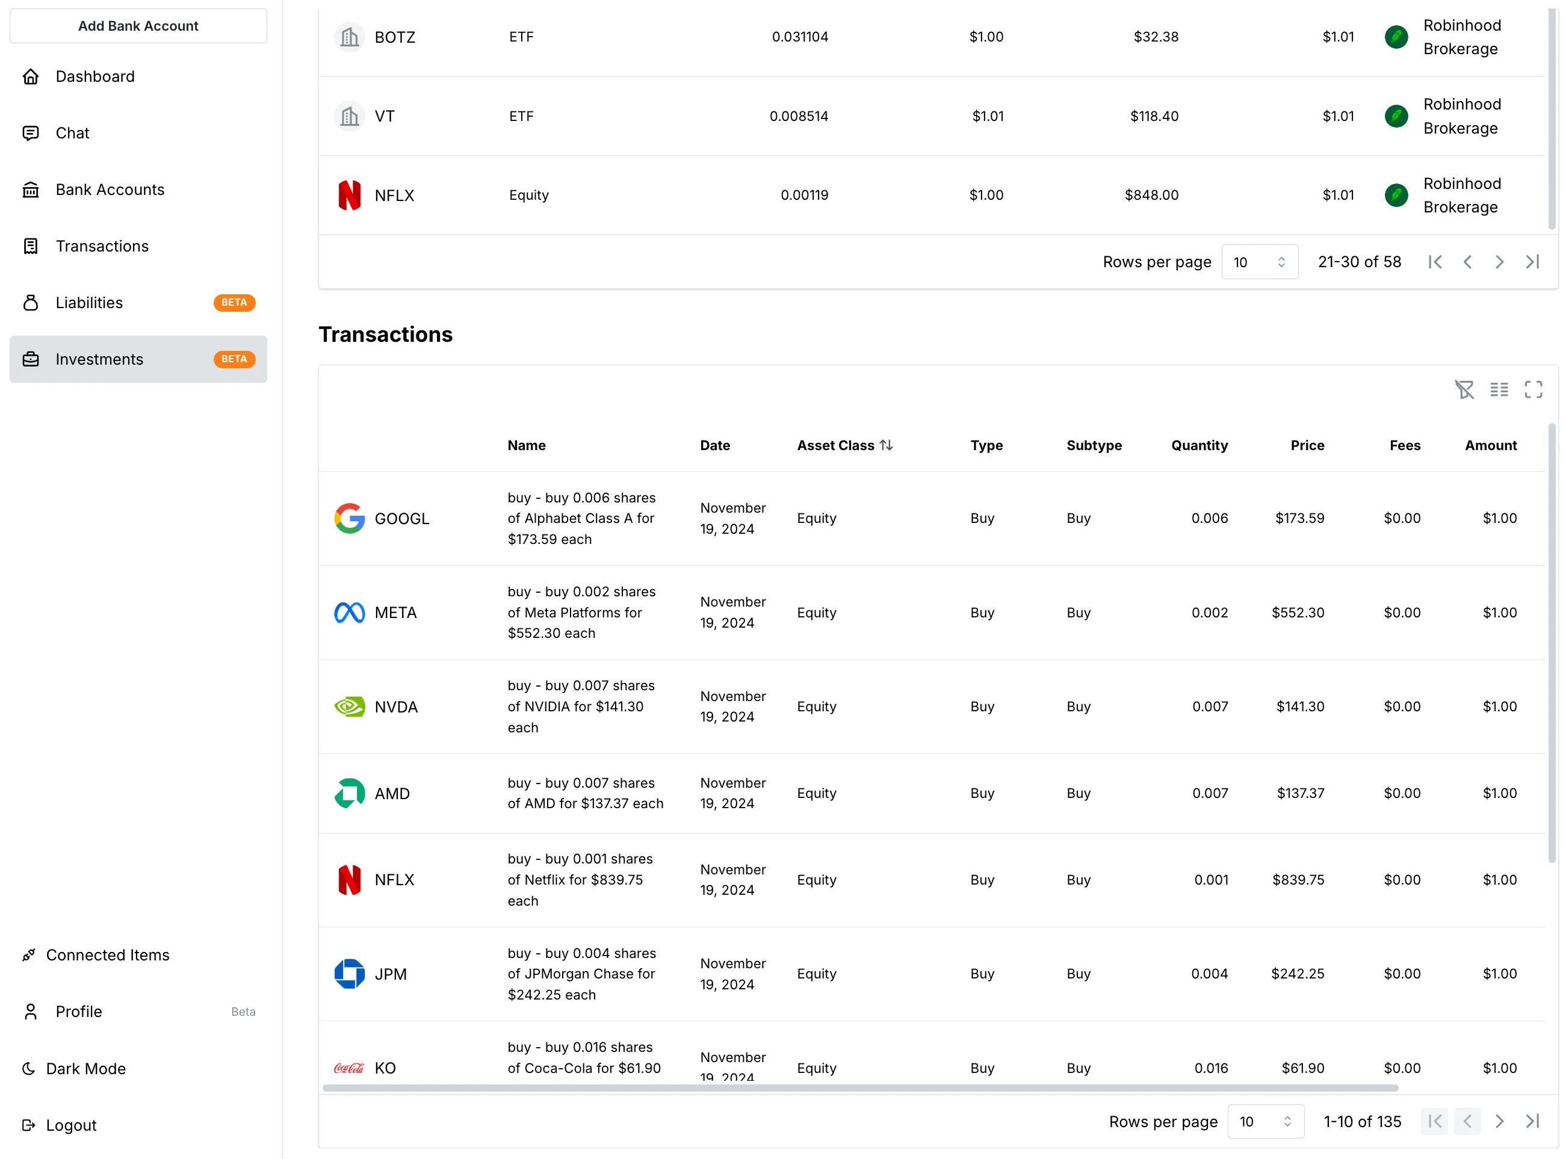Click the BOTZ ticker in holdings
The width and height of the screenshot is (1566, 1159).
[x=395, y=37]
